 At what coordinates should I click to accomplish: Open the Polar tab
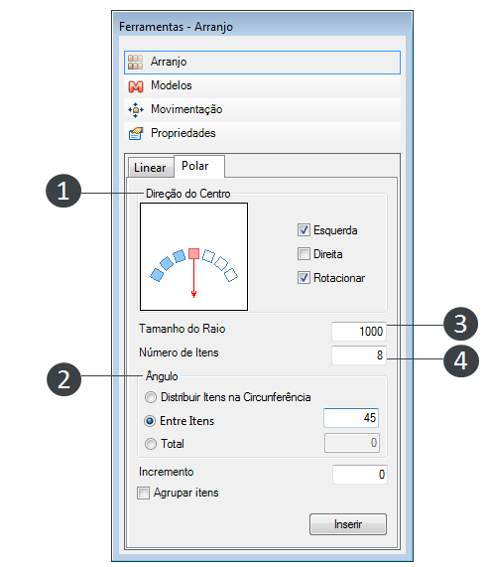(199, 167)
